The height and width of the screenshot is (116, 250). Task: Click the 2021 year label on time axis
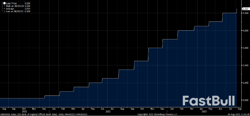pyautogui.click(x=24, y=112)
